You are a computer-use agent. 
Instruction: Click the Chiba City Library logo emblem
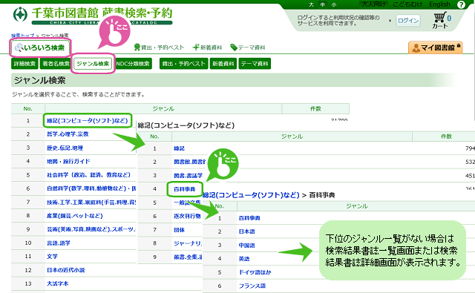click(x=20, y=14)
